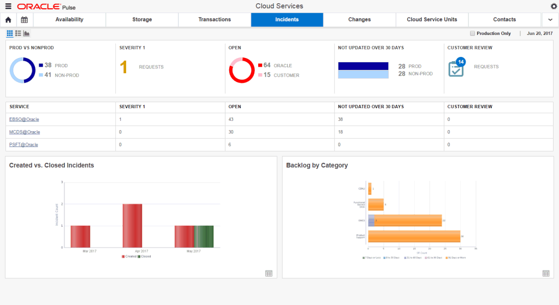
Task: Click the Mar 2017 created bar
Action: 80,237
